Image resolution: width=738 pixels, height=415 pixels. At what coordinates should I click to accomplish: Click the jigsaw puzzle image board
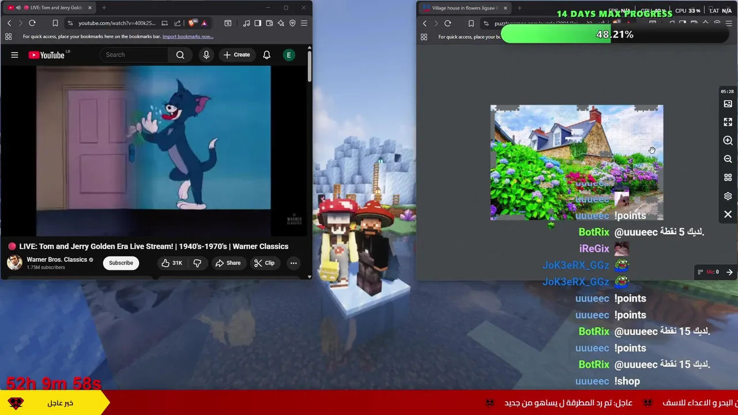577,163
